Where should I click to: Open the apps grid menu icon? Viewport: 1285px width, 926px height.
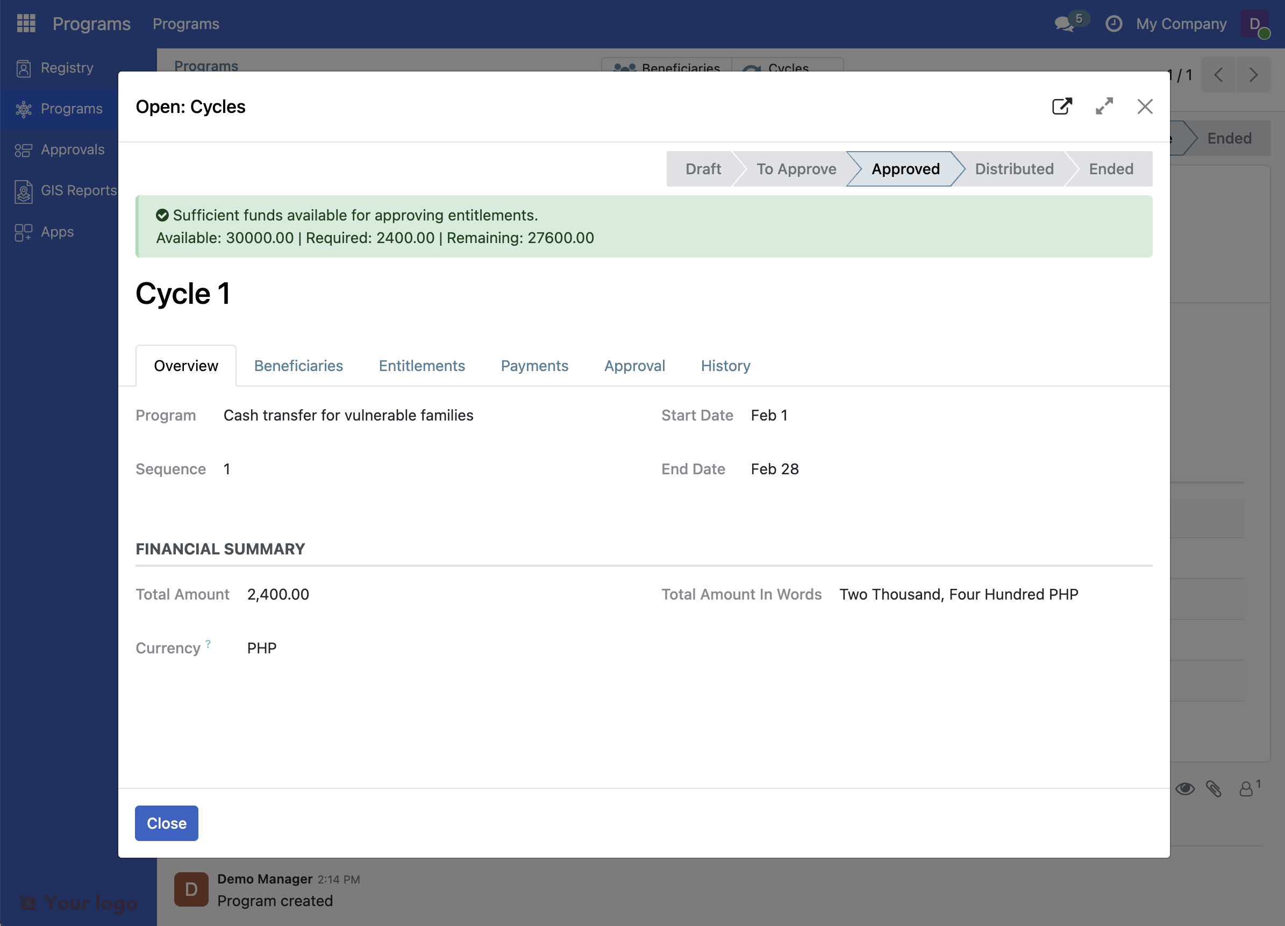pos(26,23)
